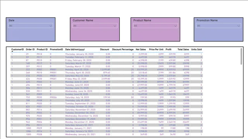This screenshot has width=248, height=139.
Task: Sort by the PromotionID column header
Action: 56,49
